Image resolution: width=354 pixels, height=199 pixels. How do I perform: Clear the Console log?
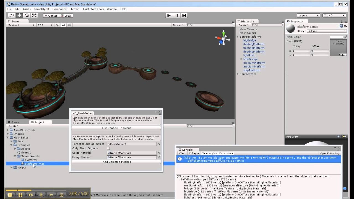[x=182, y=153]
